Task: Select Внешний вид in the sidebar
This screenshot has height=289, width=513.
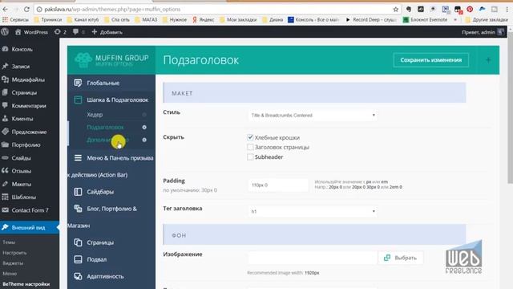Action: (x=30, y=227)
